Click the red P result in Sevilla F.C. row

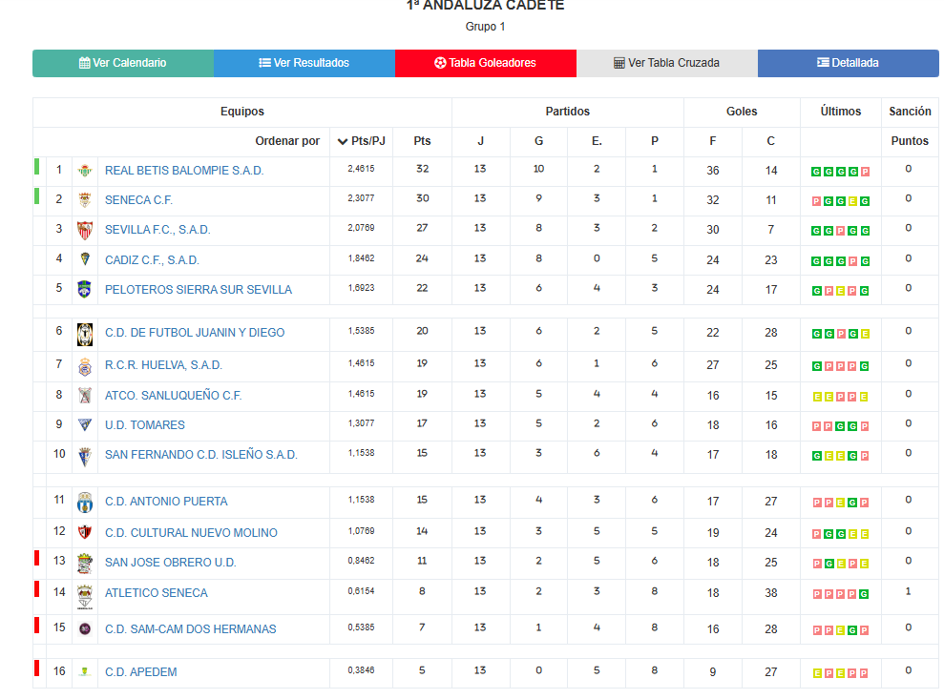[841, 231]
